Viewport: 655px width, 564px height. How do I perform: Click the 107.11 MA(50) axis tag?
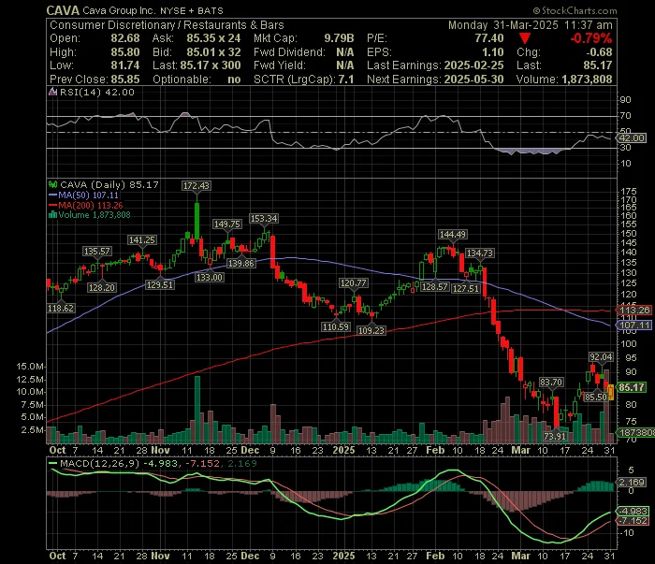634,325
